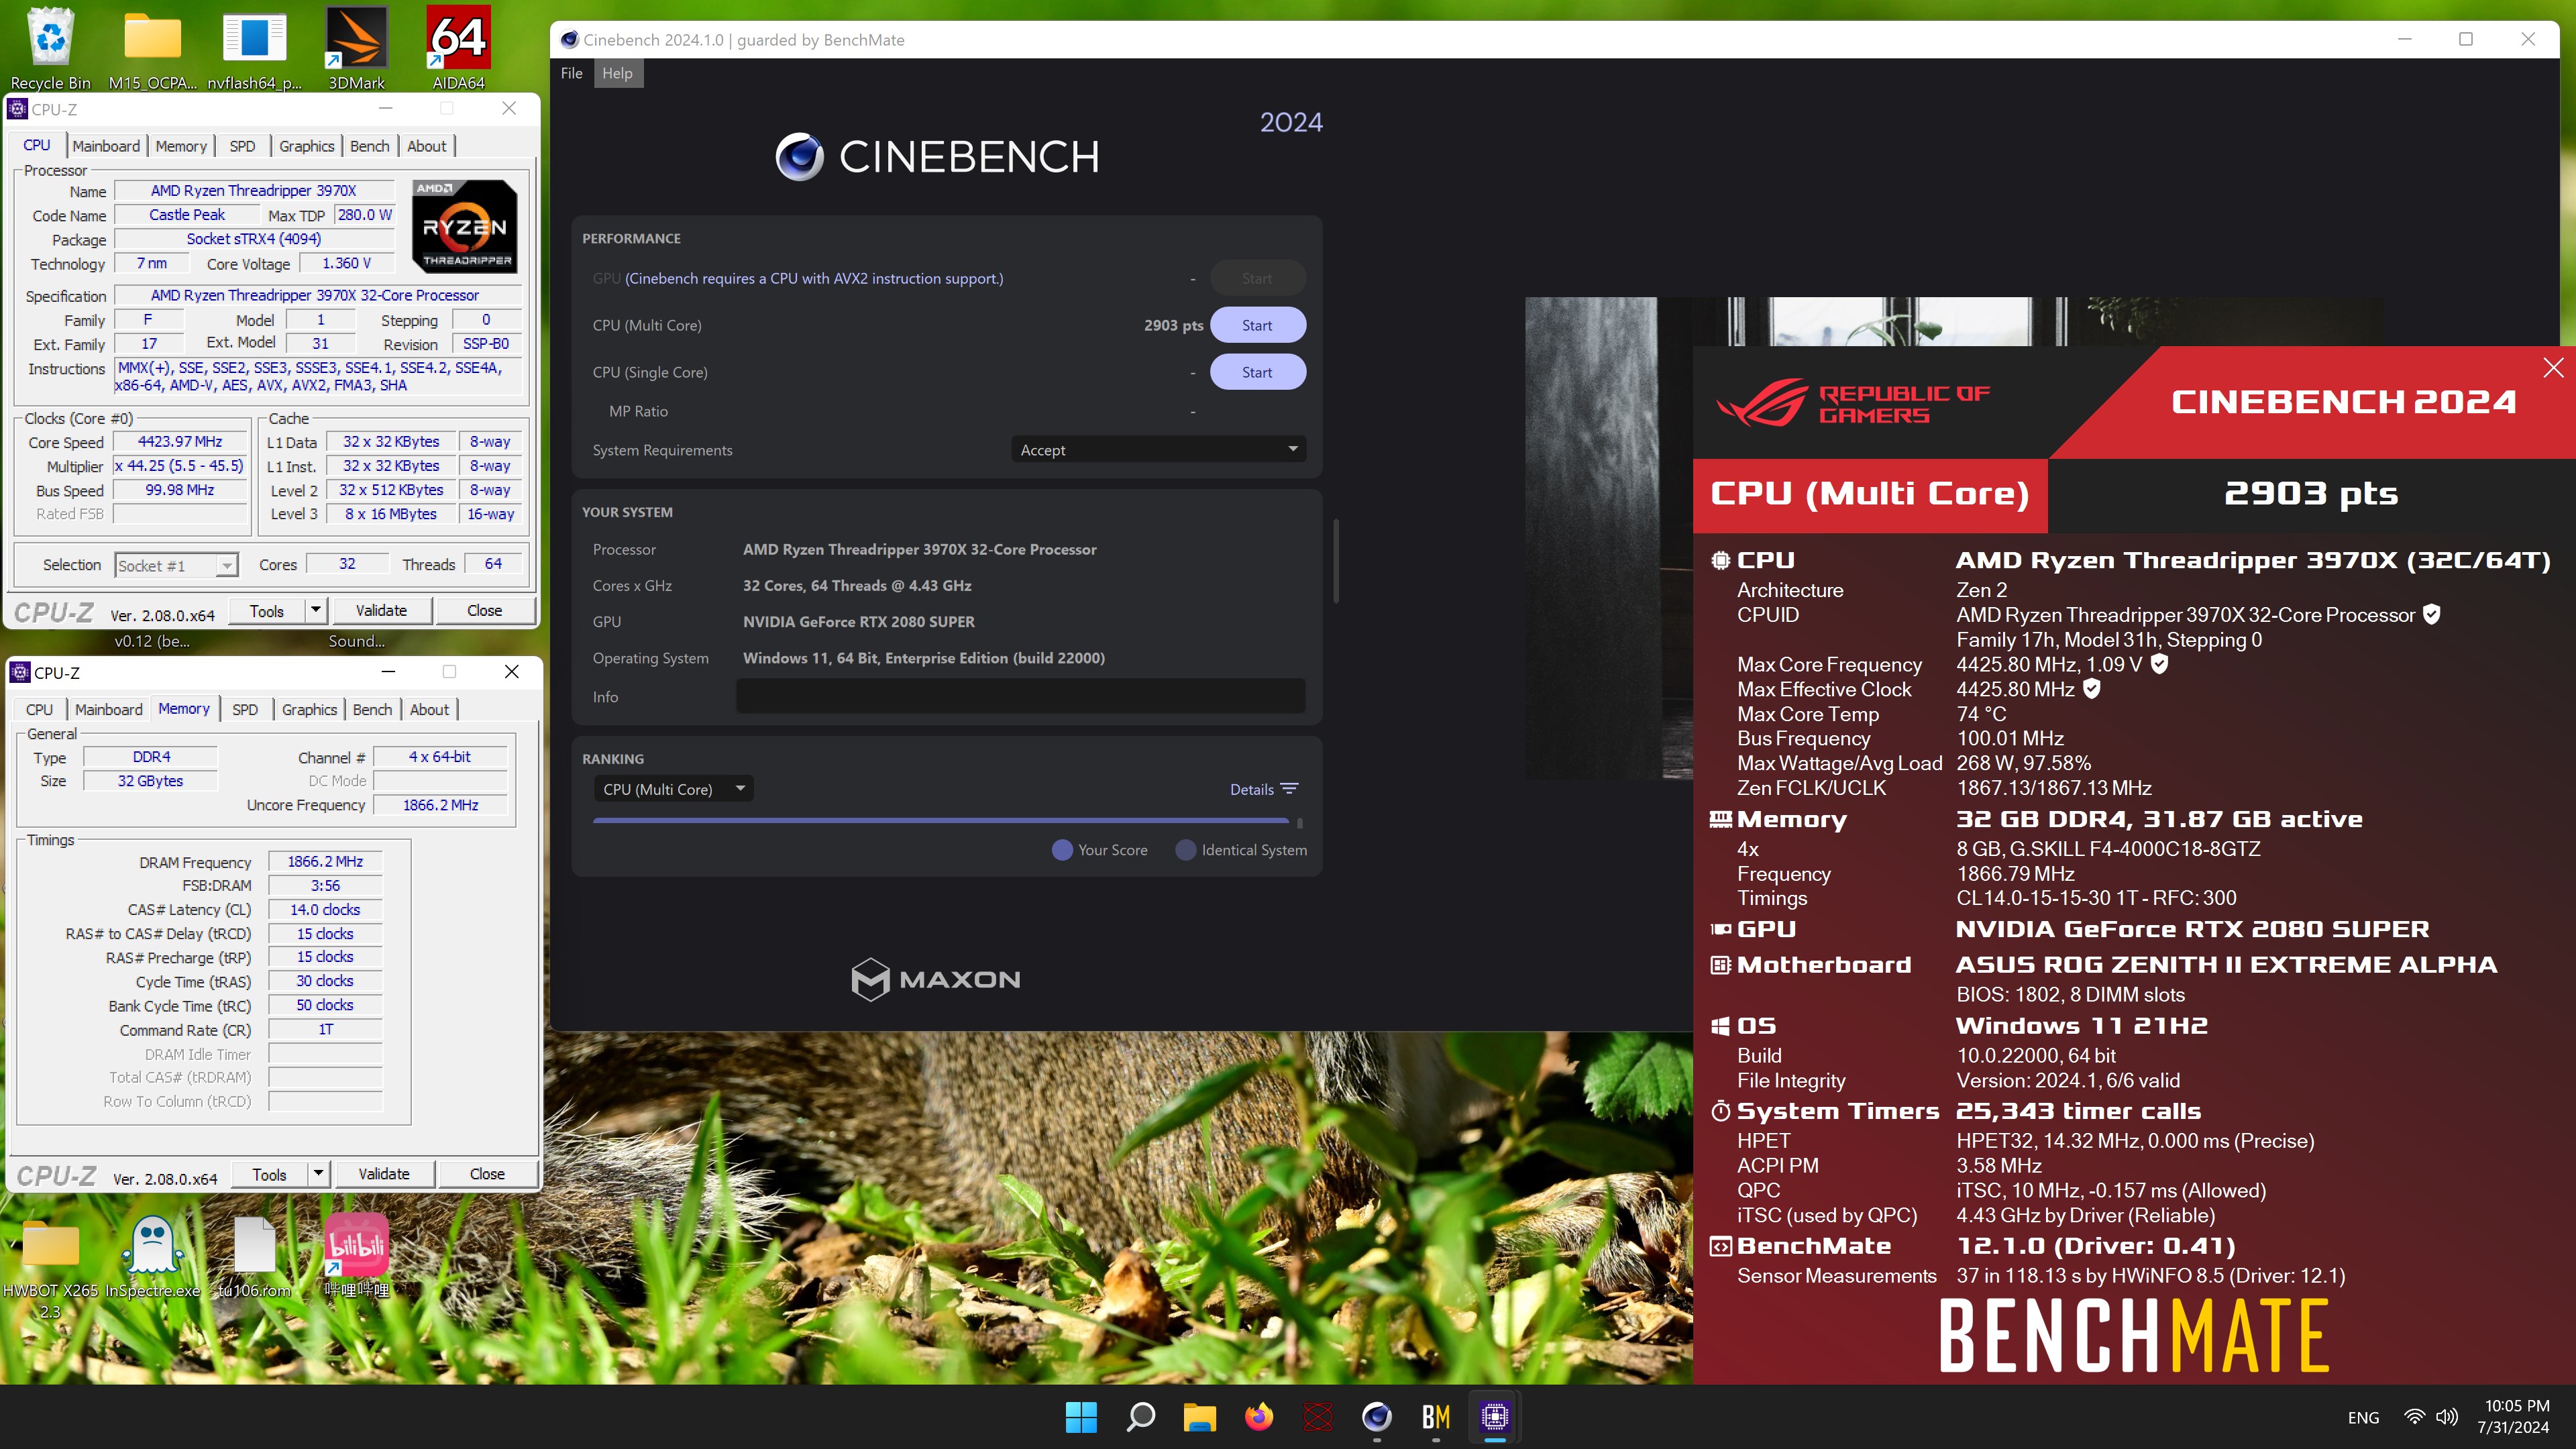
Task: Open the CPU (Multi Core) ranking dropdown
Action: [673, 789]
